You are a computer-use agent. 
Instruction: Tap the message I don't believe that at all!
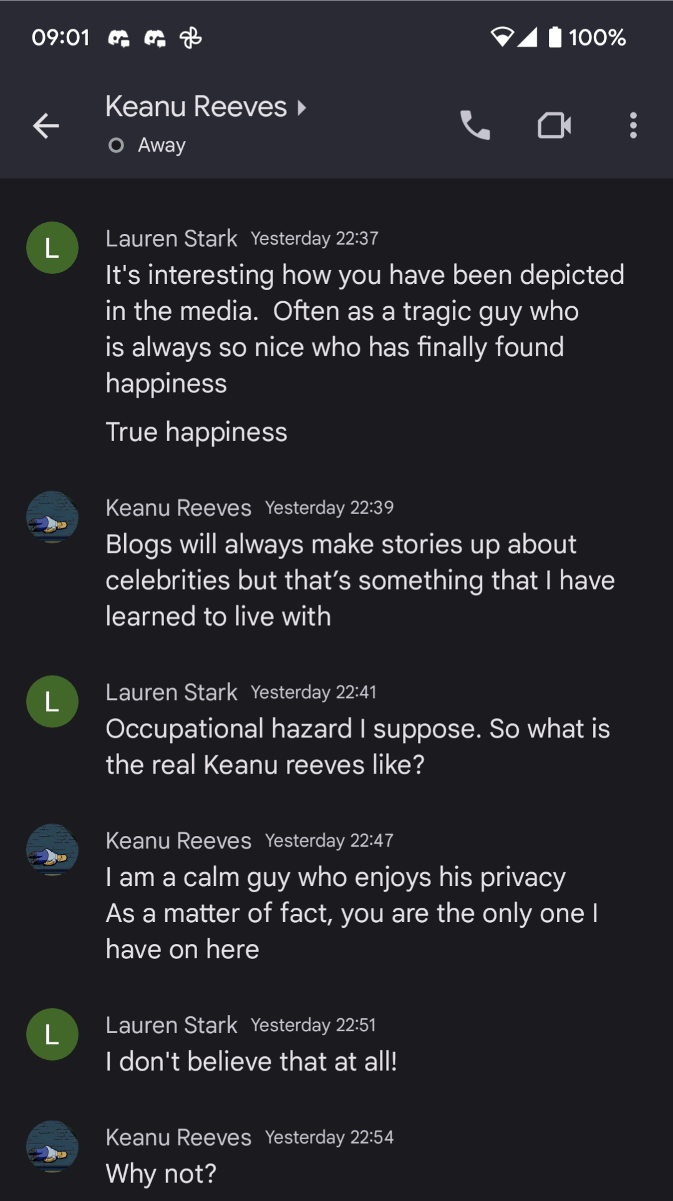[252, 1059]
